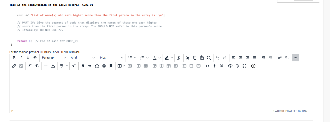Click the paste clipboard icon
The width and height of the screenshot is (330, 122).
(x=202, y=58)
